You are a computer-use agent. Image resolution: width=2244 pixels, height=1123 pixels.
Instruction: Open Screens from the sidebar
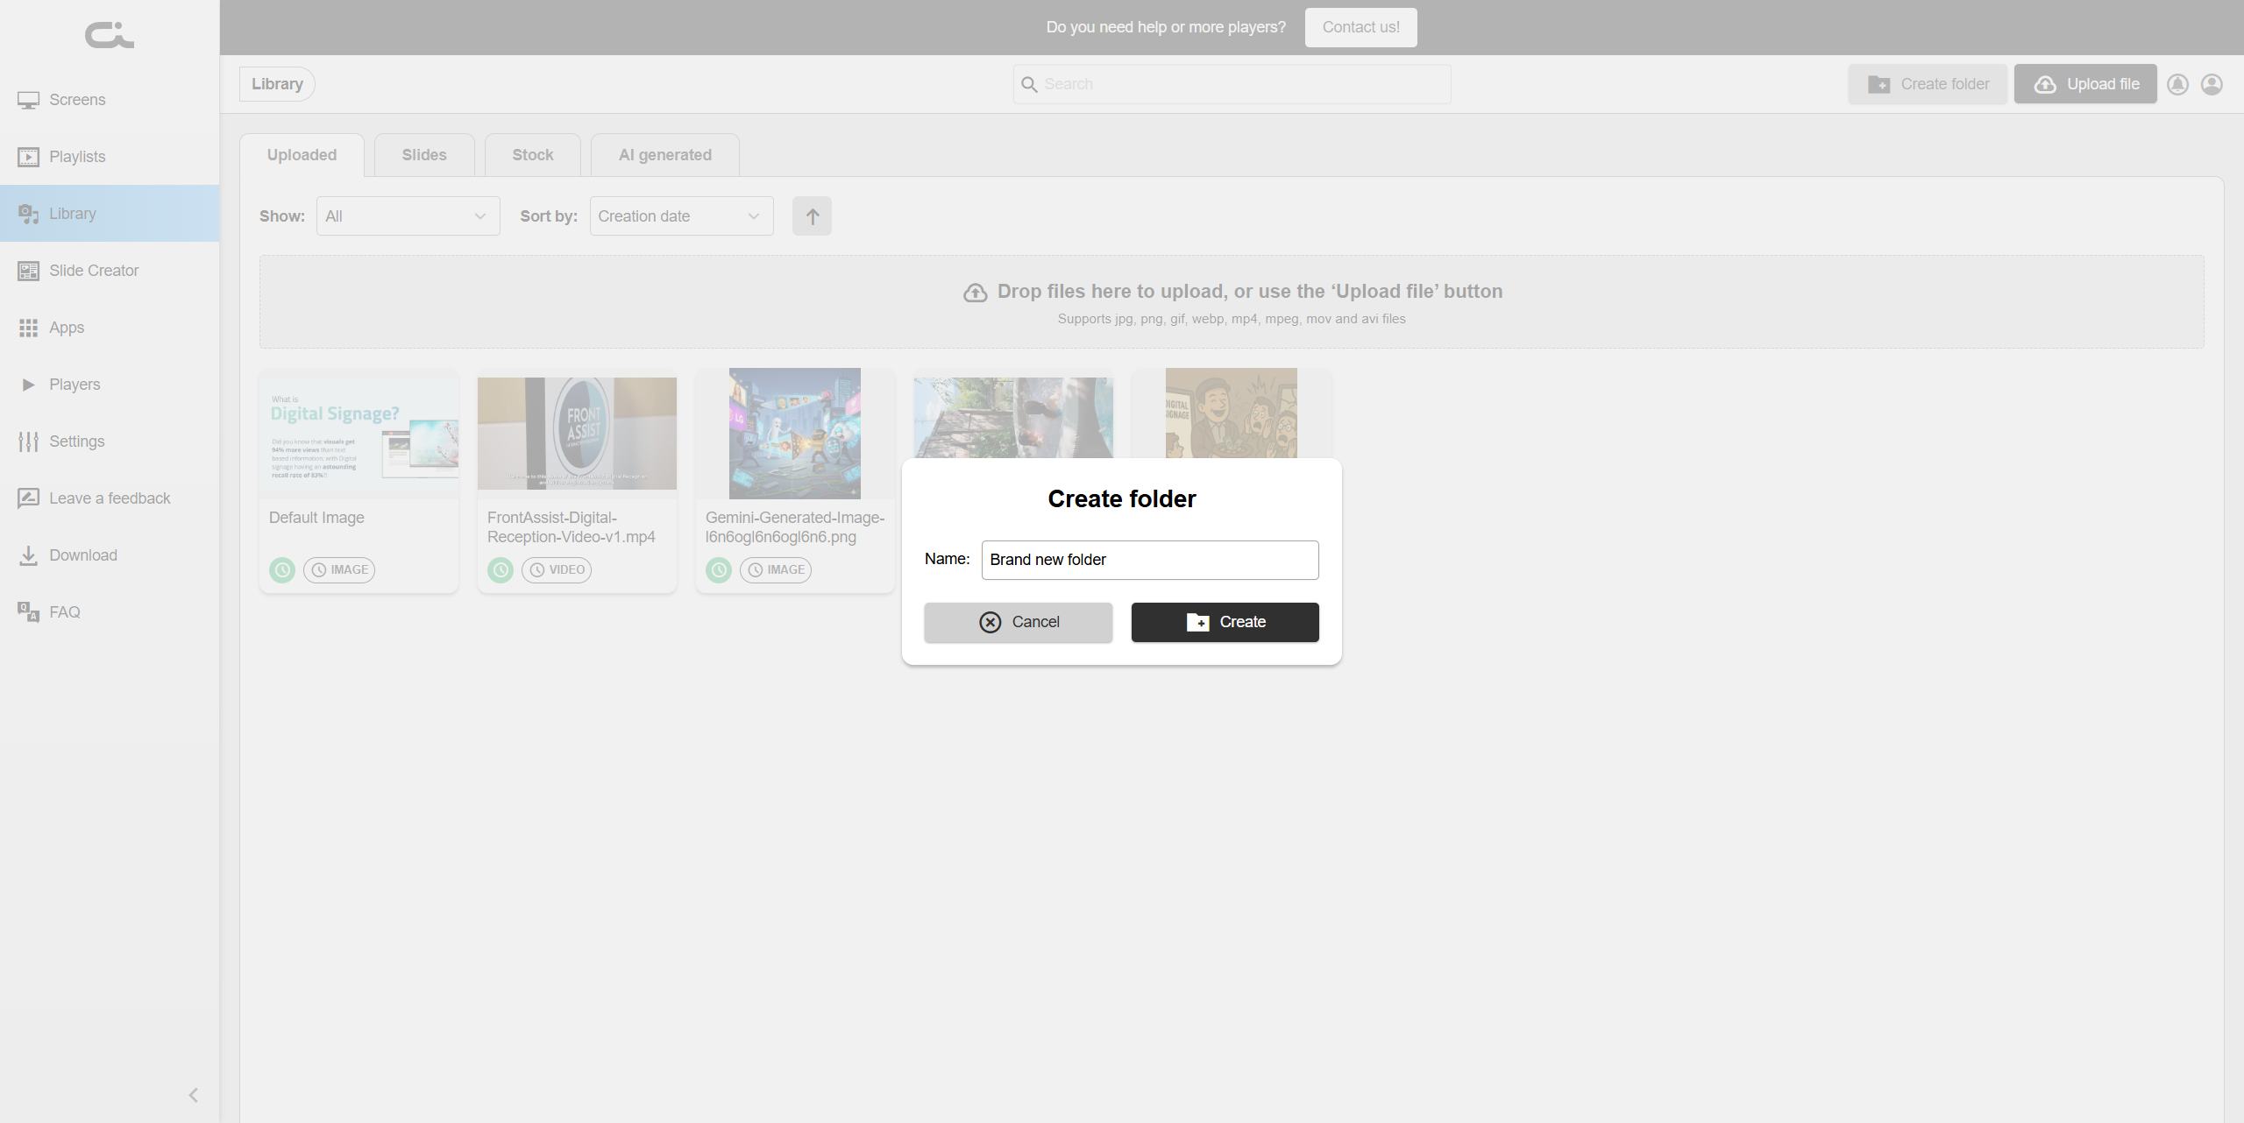(x=77, y=100)
